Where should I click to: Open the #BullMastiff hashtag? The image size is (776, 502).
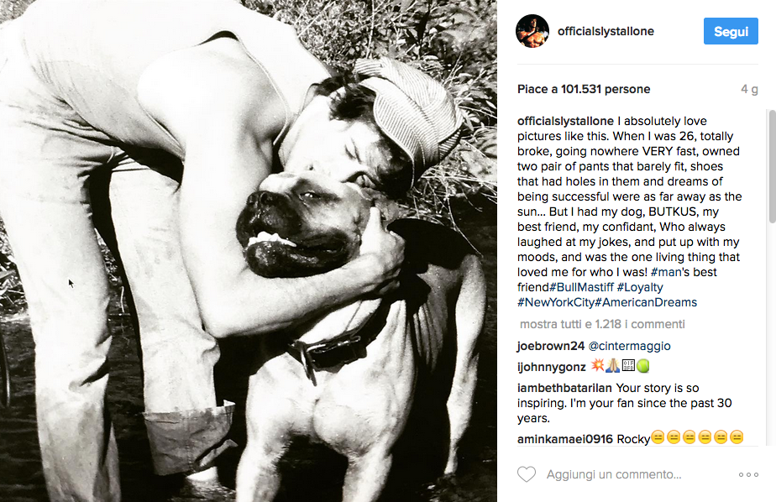585,287
